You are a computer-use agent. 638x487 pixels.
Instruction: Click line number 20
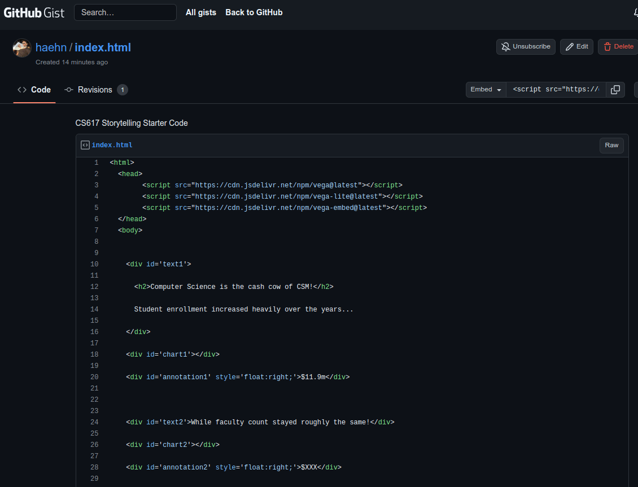point(94,377)
